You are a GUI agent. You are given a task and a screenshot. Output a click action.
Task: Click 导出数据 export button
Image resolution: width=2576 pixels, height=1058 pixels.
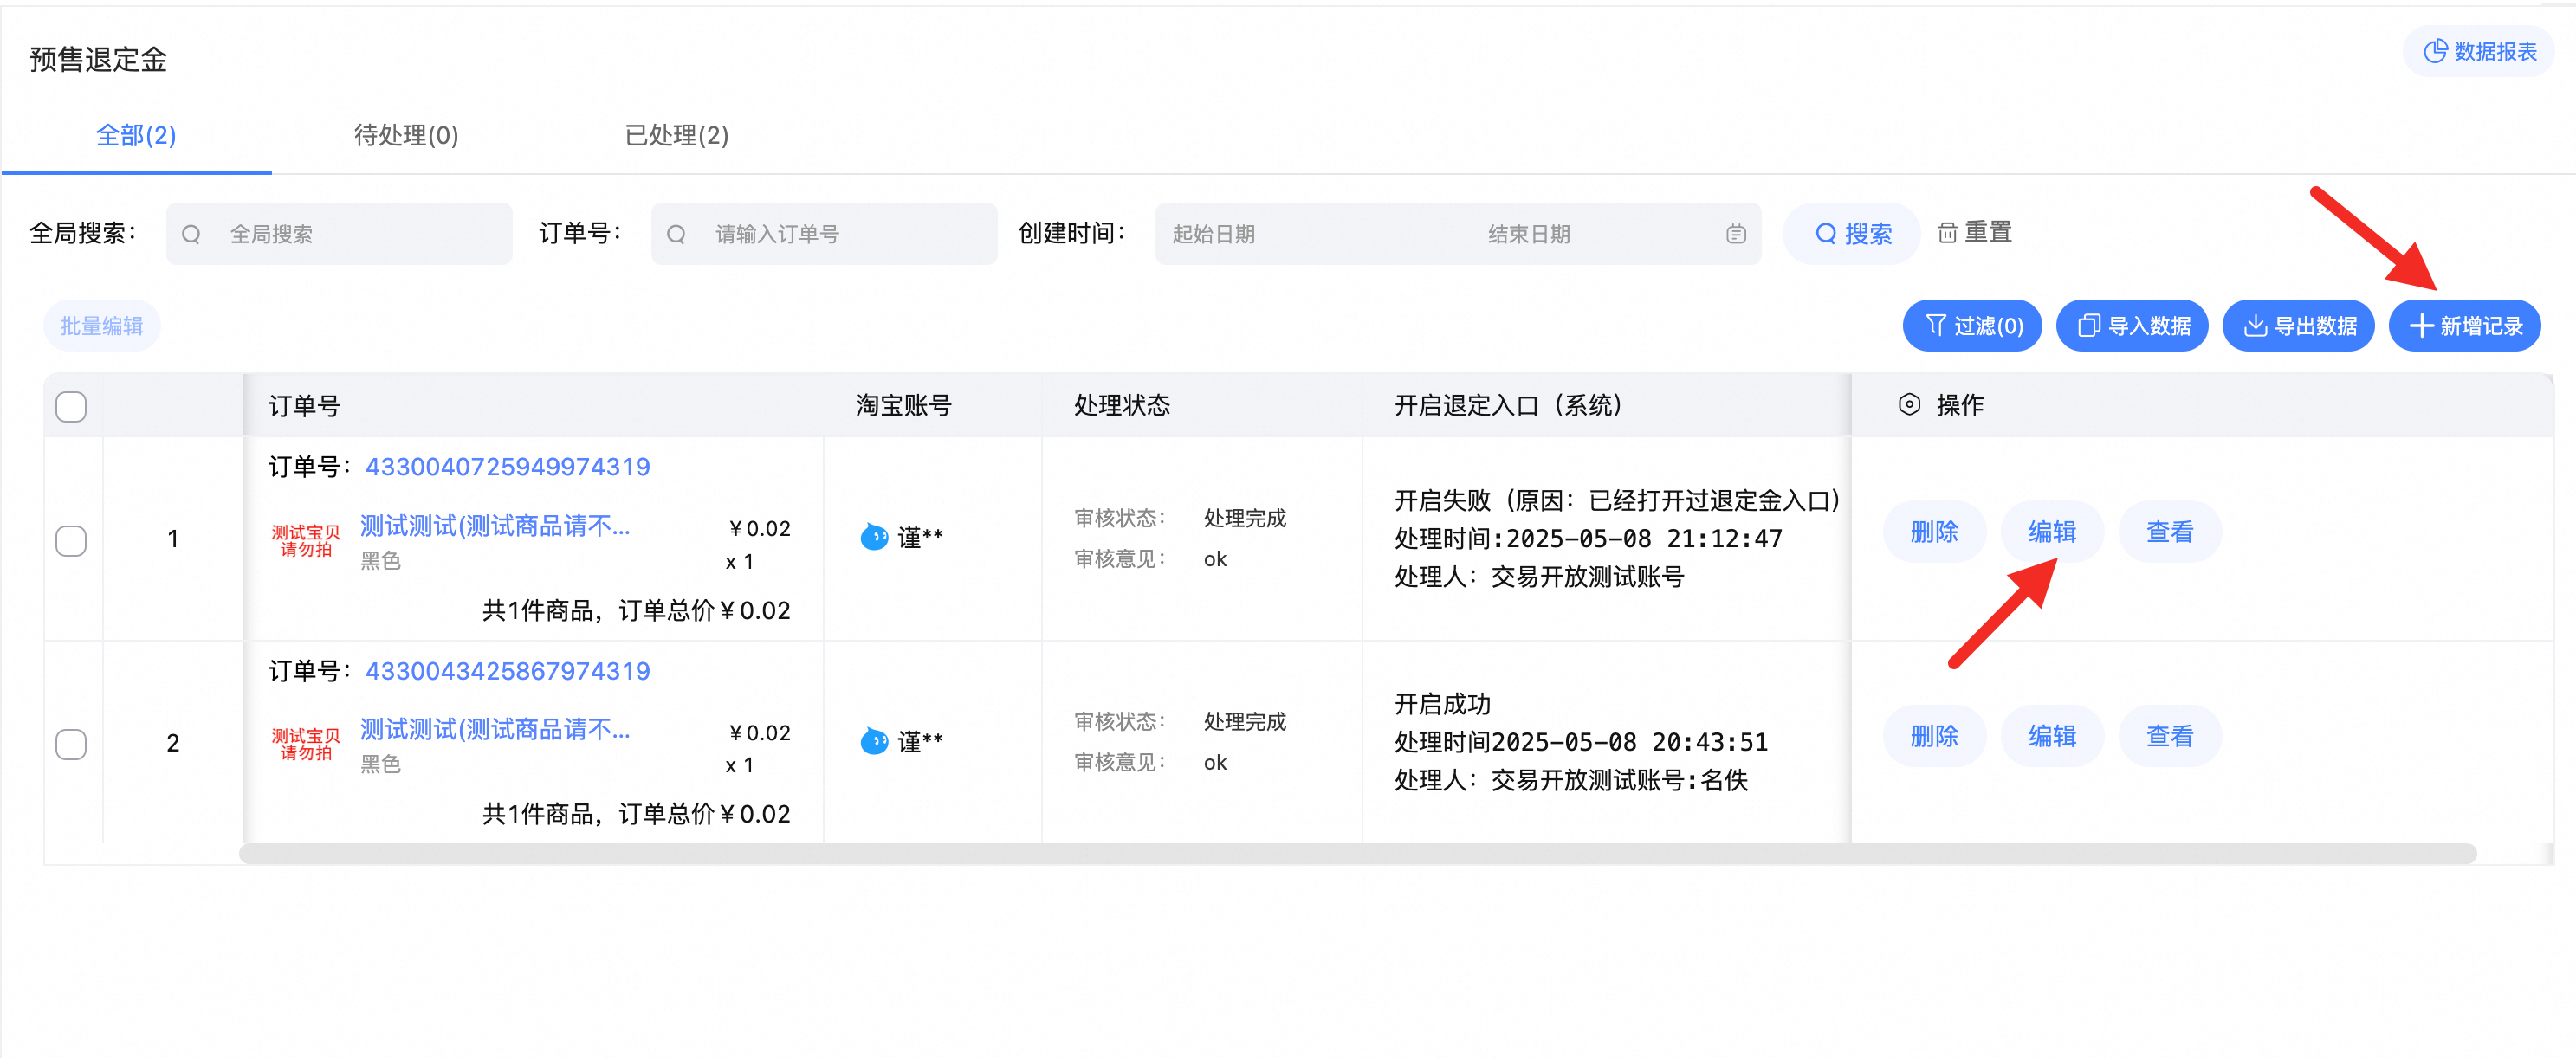point(2298,326)
